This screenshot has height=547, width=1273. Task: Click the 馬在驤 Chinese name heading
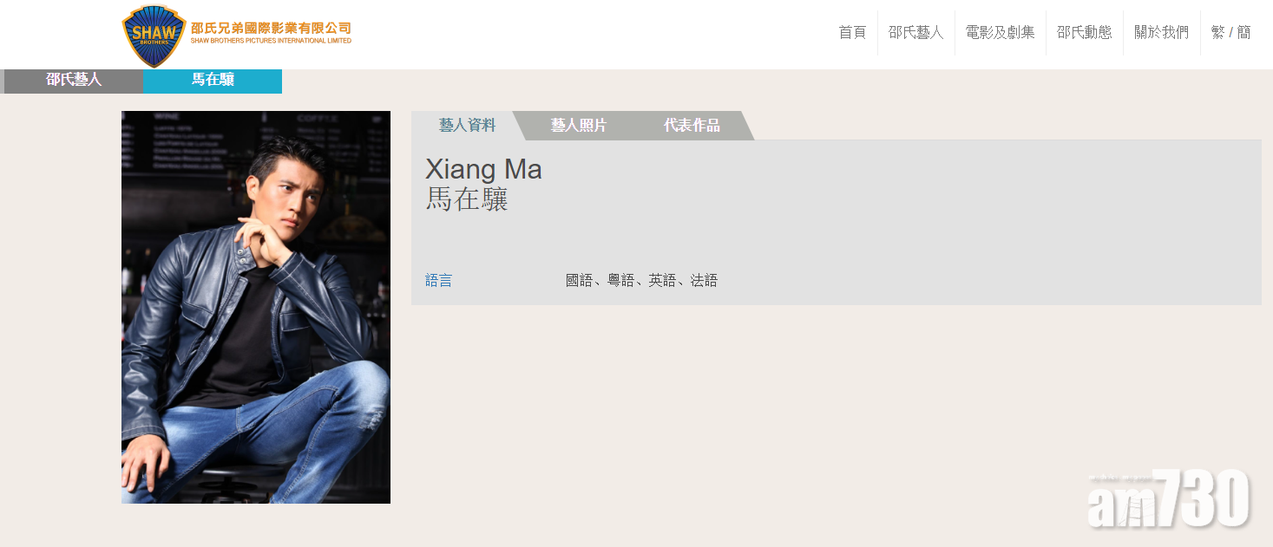(467, 199)
